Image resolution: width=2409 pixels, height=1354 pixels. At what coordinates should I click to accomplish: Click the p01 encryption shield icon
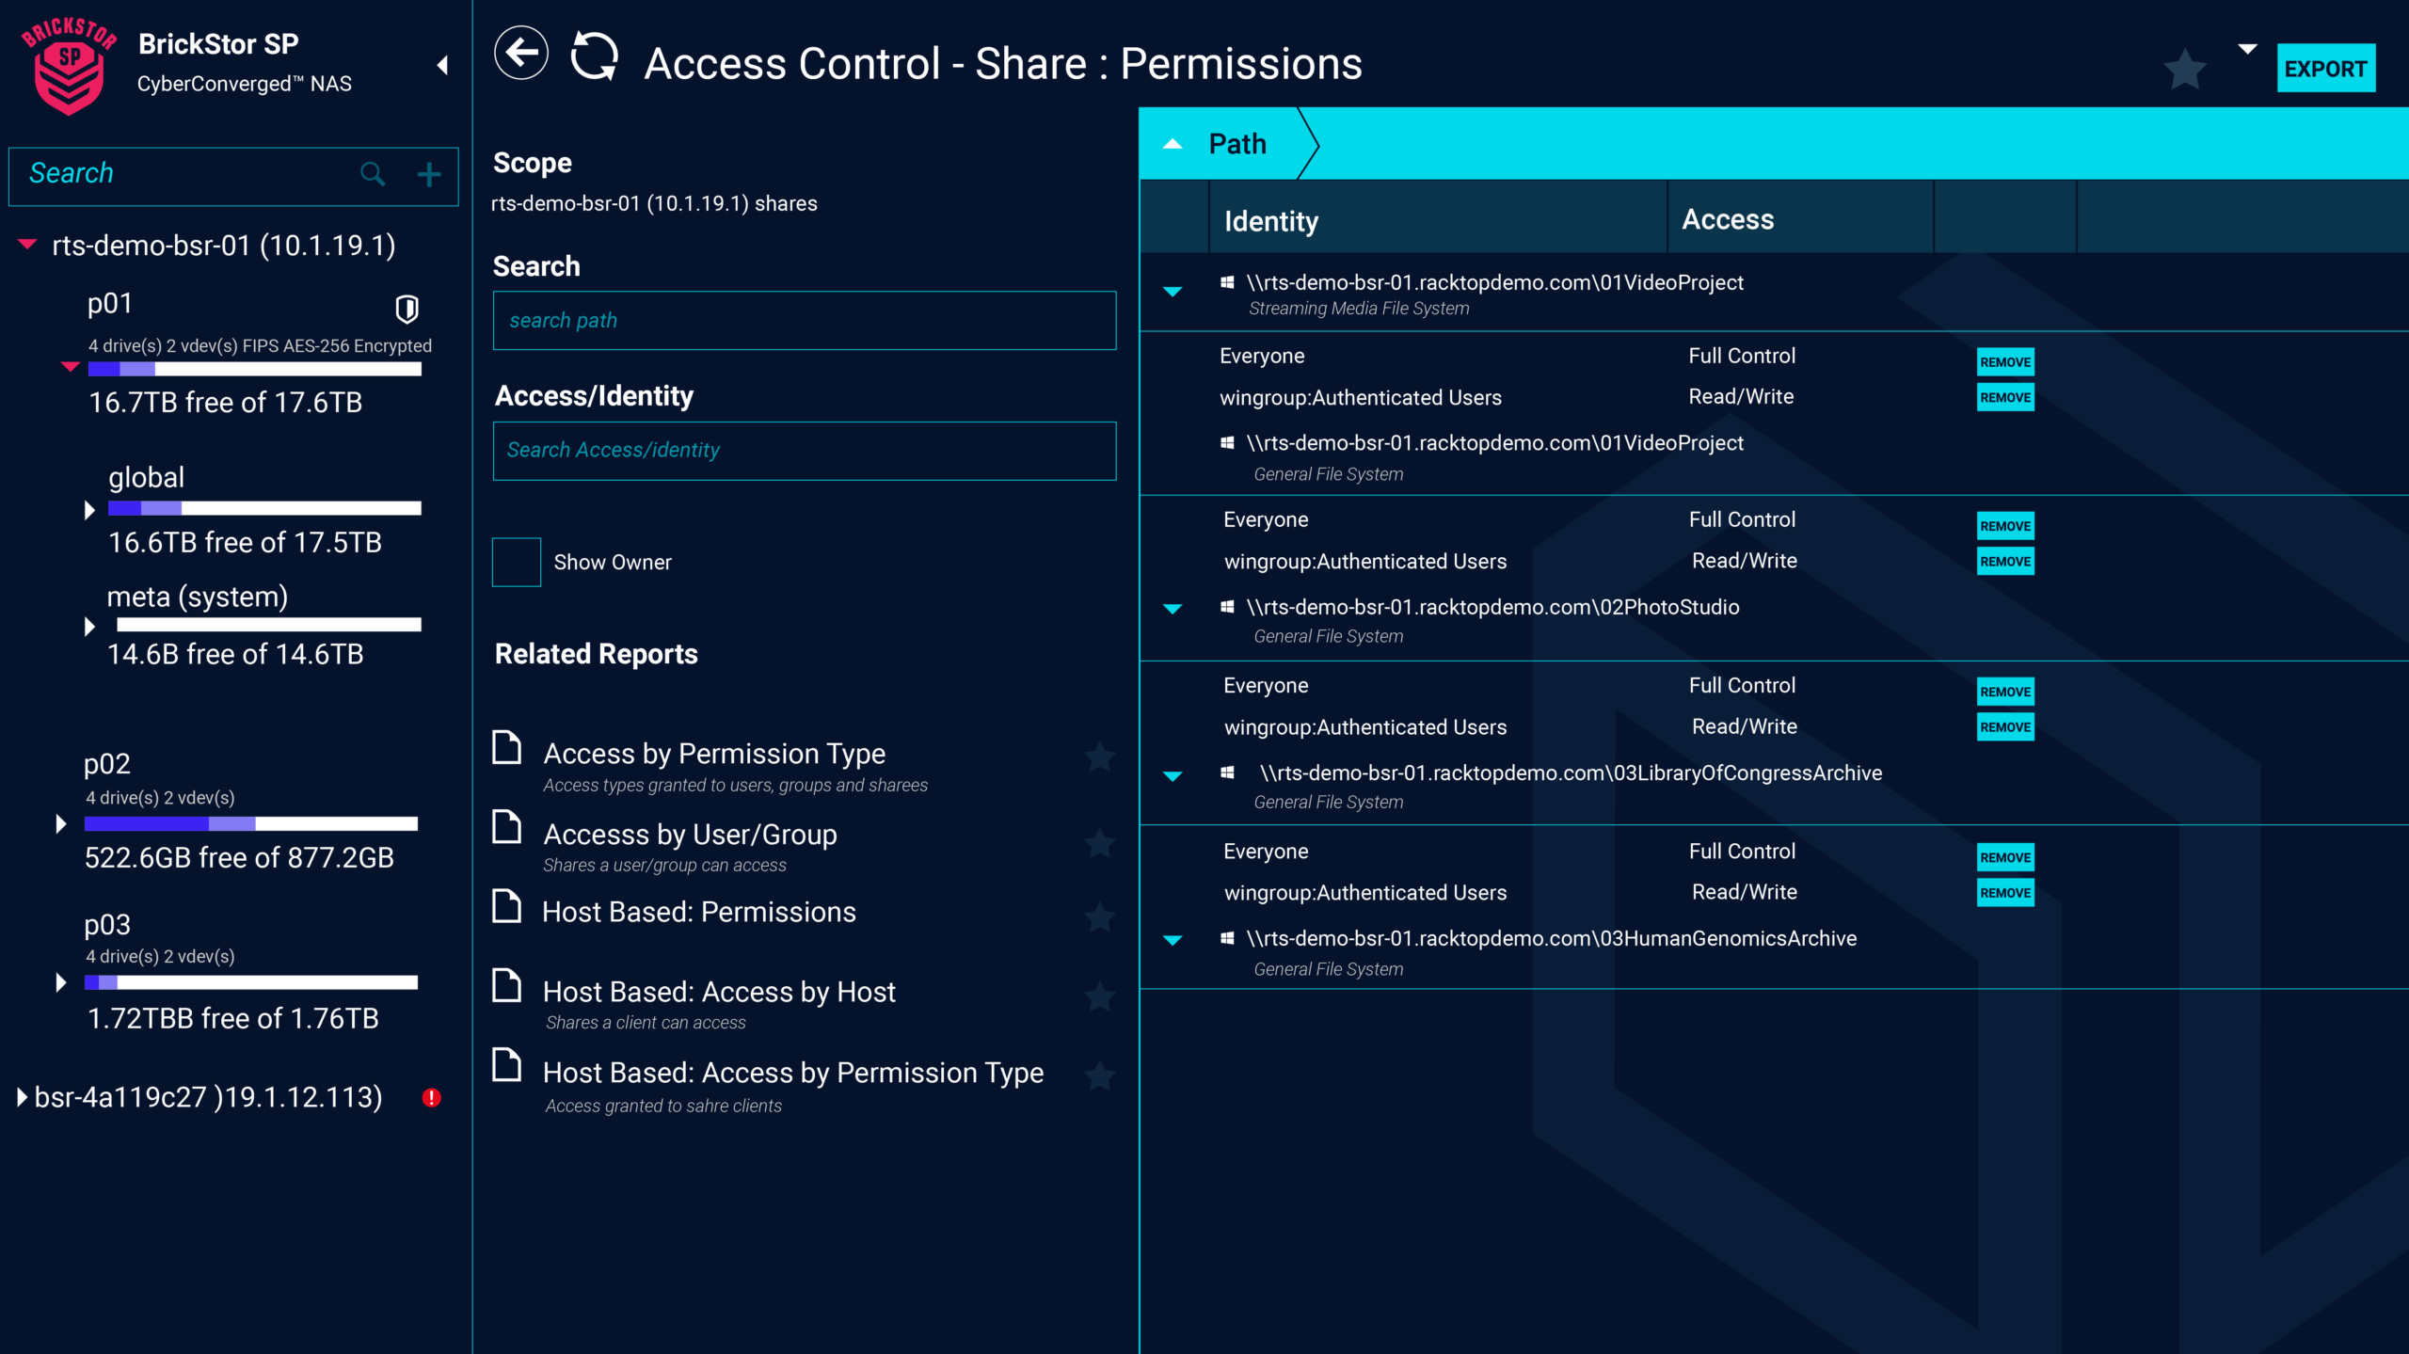(407, 308)
